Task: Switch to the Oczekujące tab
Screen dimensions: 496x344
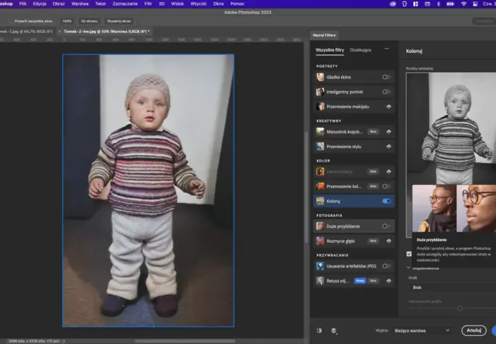Action: point(360,50)
